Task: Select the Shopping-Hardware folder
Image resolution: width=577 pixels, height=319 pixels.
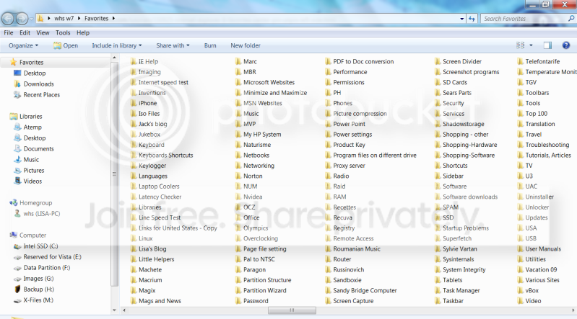Action: tap(466, 145)
